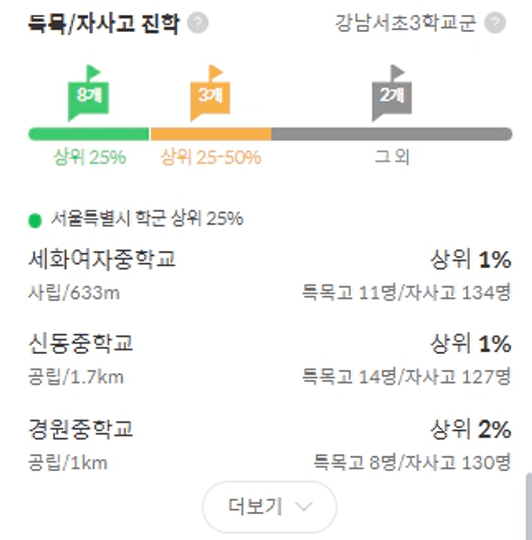This screenshot has height=540, width=532.
Task: Select 상위 25-50% label under bar
Action: 211,157
